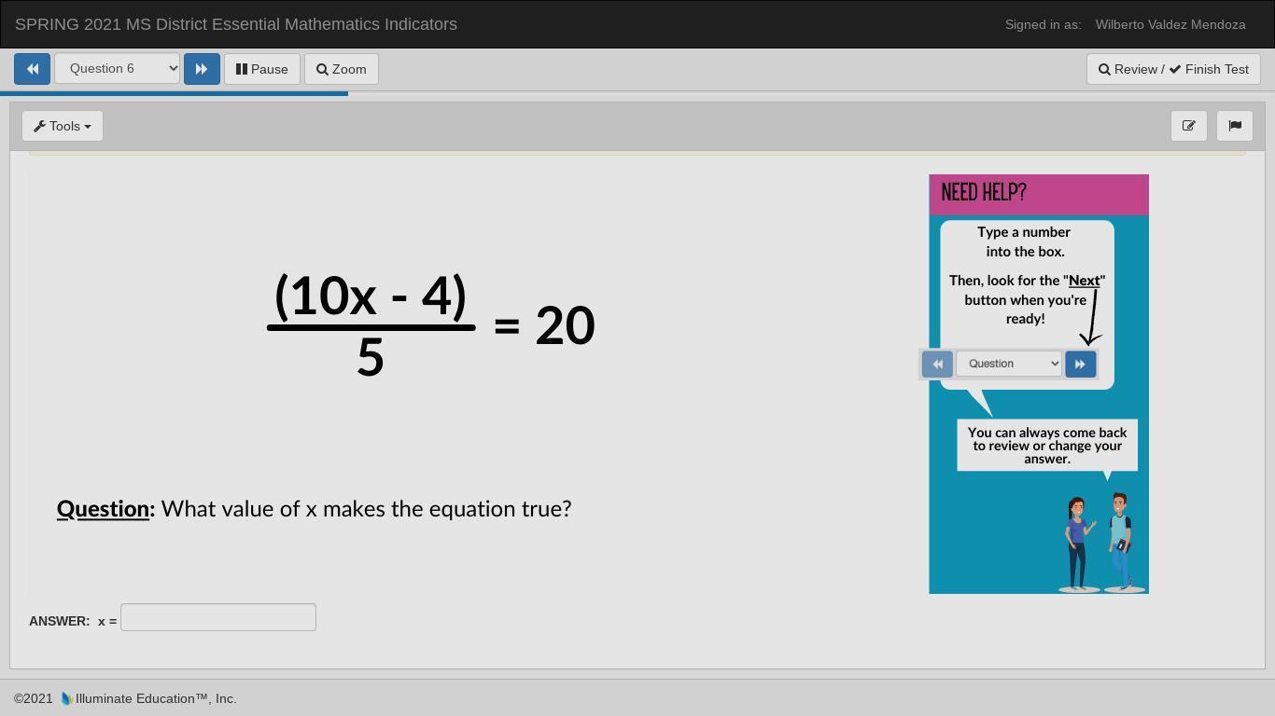The width and height of the screenshot is (1275, 716).
Task: Click the signed-in name Wilberto Valdez Mendoza
Action: tap(1170, 24)
